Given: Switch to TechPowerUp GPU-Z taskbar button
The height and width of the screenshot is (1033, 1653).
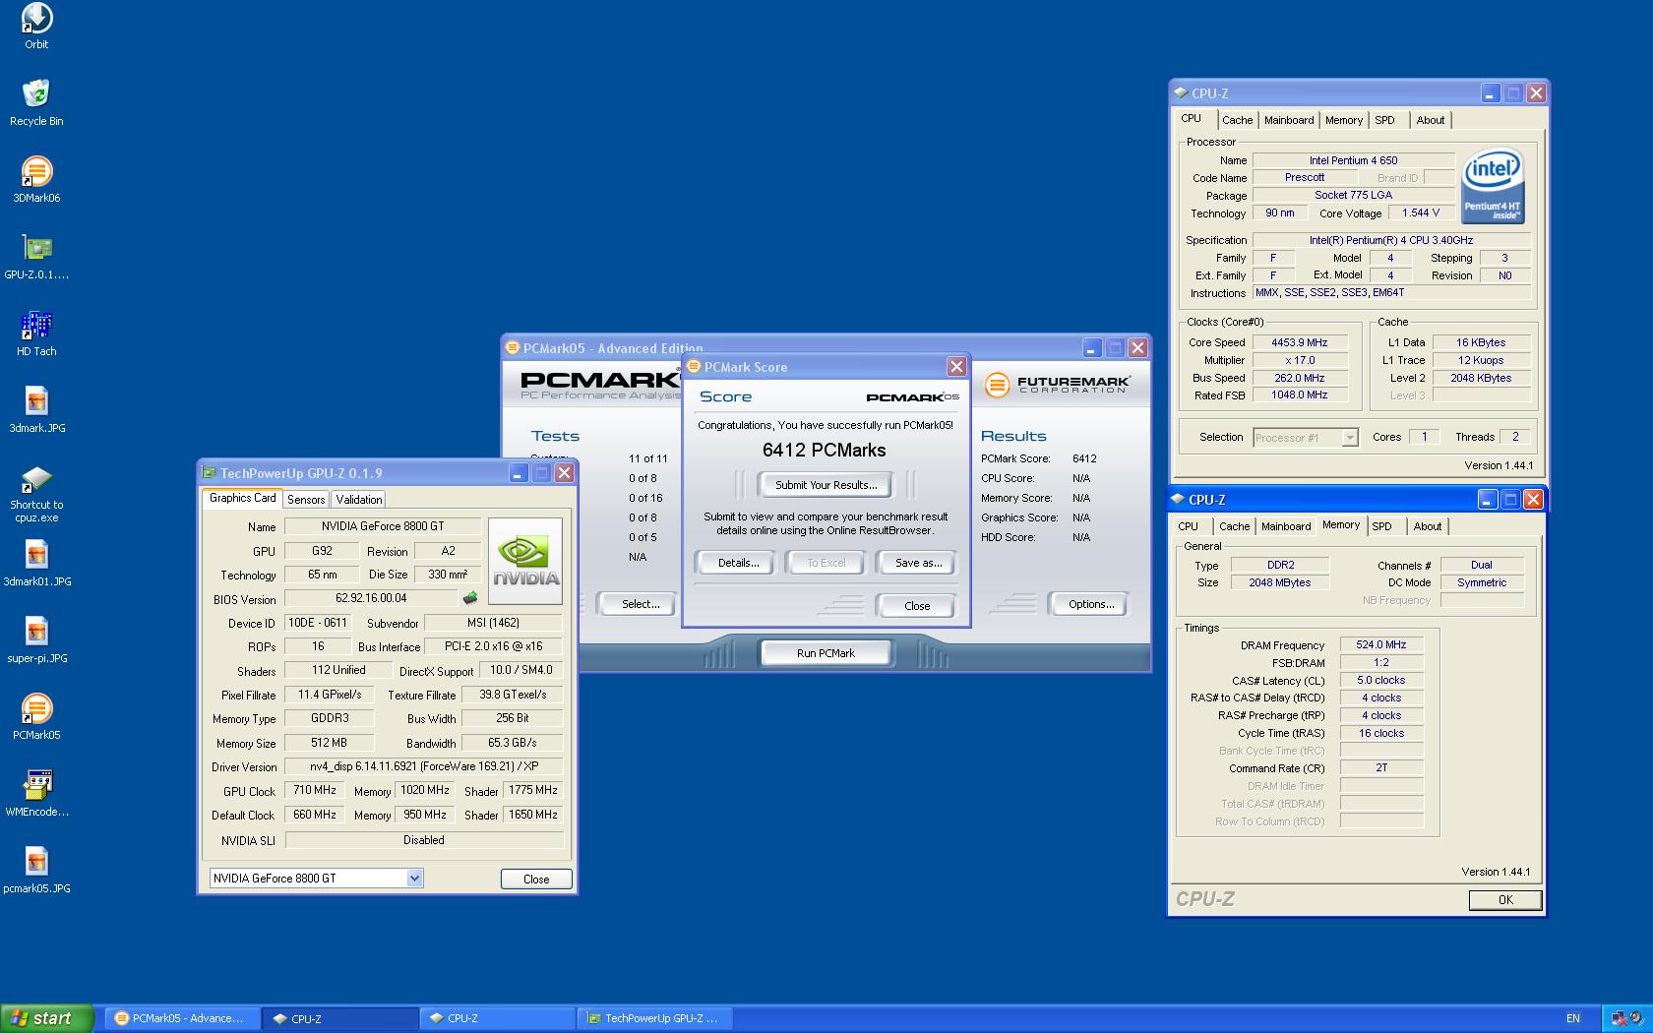Looking at the screenshot, I should pos(656,1018).
